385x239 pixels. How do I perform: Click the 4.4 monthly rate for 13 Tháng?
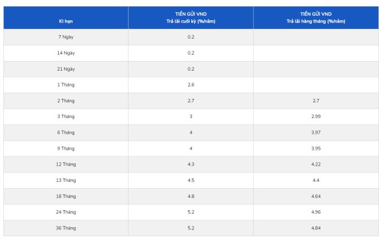tap(316, 180)
